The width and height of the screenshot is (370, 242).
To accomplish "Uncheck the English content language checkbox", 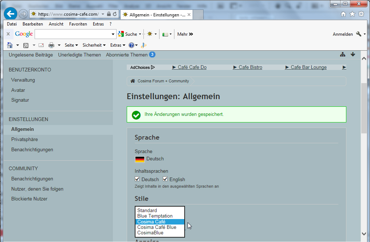I will tap(165, 179).
